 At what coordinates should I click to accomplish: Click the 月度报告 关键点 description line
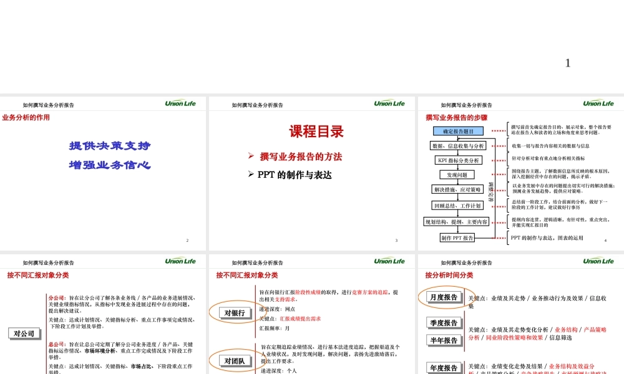pos(537,301)
